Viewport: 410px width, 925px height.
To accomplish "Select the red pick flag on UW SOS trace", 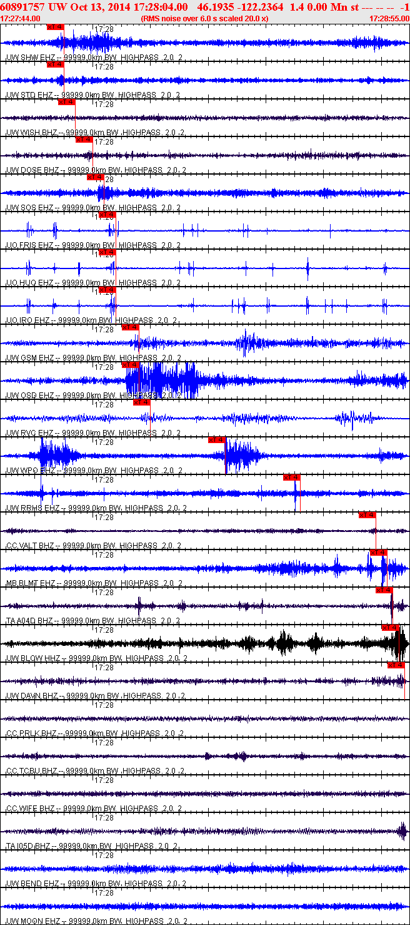I will (95, 177).
